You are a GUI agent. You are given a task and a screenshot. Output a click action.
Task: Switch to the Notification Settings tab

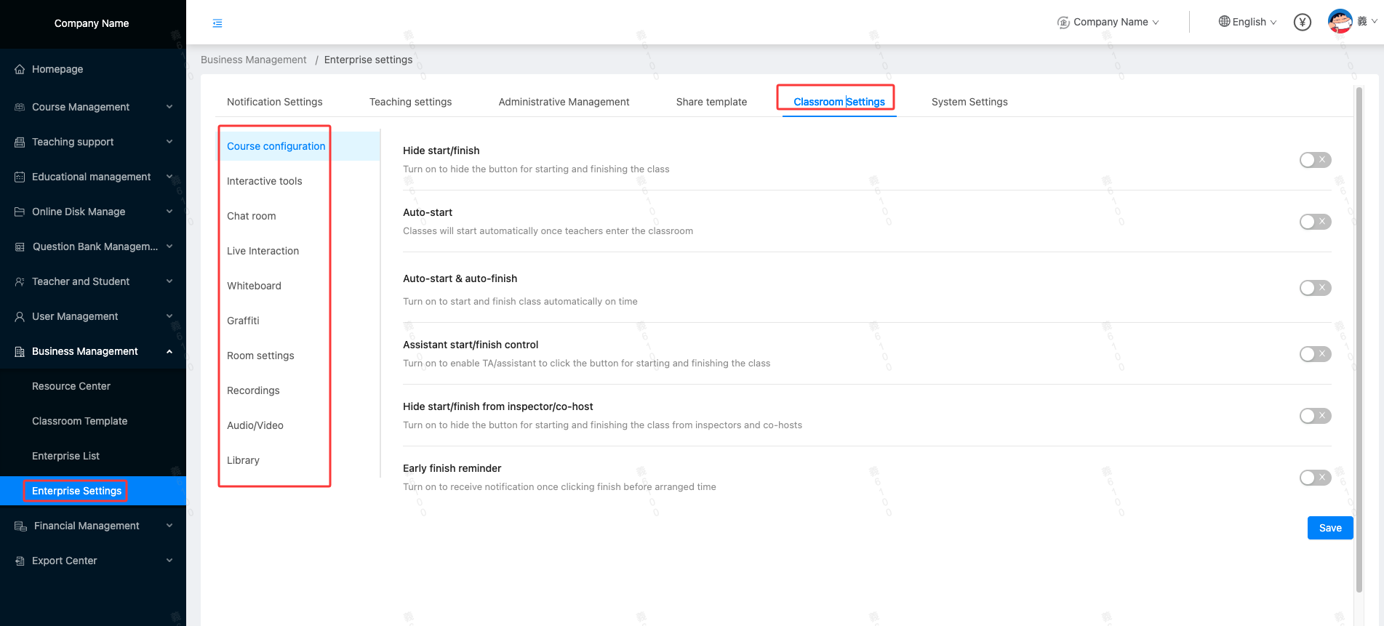click(x=274, y=102)
